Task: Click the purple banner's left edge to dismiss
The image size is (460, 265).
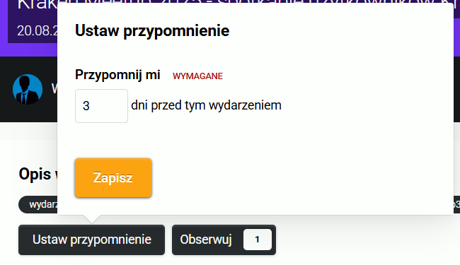Action: click(x=4, y=26)
